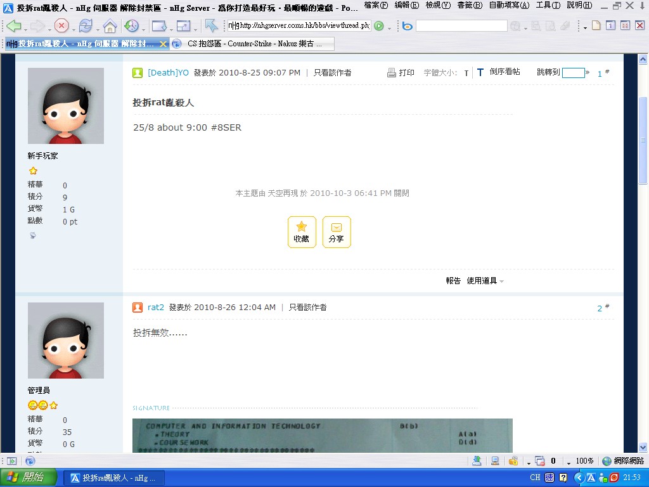
Task: Go to the browser Home page
Action: pos(110,26)
